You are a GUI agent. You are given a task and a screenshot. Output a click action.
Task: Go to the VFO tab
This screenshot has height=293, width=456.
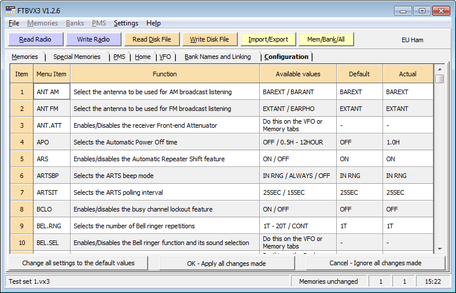165,57
